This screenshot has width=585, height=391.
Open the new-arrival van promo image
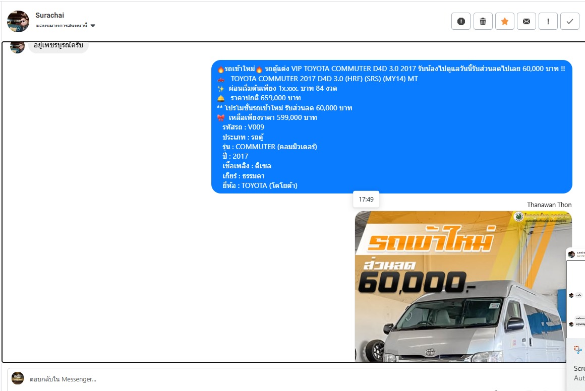click(x=463, y=286)
